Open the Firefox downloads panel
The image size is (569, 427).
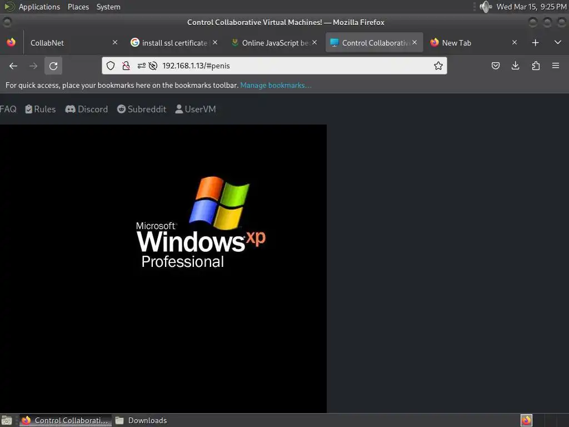(x=515, y=66)
